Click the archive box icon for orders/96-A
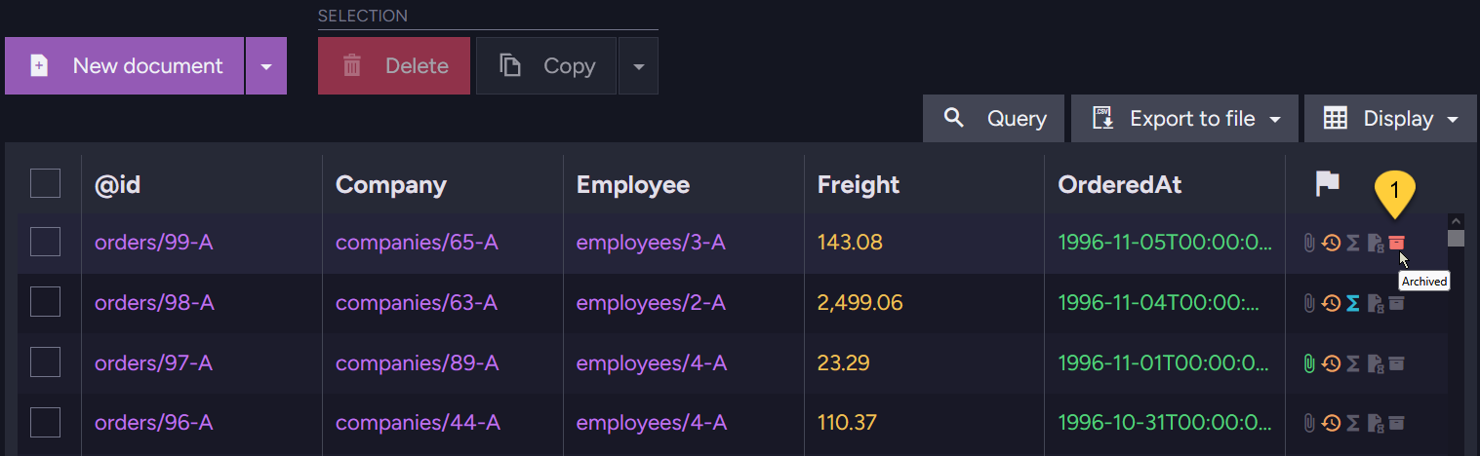The width and height of the screenshot is (1480, 456). 1397,423
